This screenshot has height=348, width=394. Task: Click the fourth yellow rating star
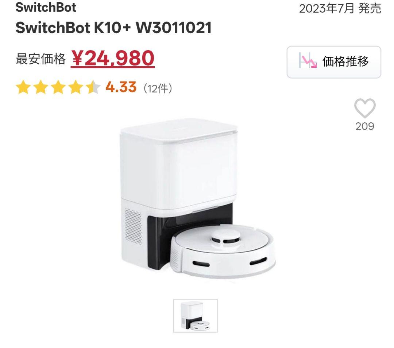click(76, 87)
